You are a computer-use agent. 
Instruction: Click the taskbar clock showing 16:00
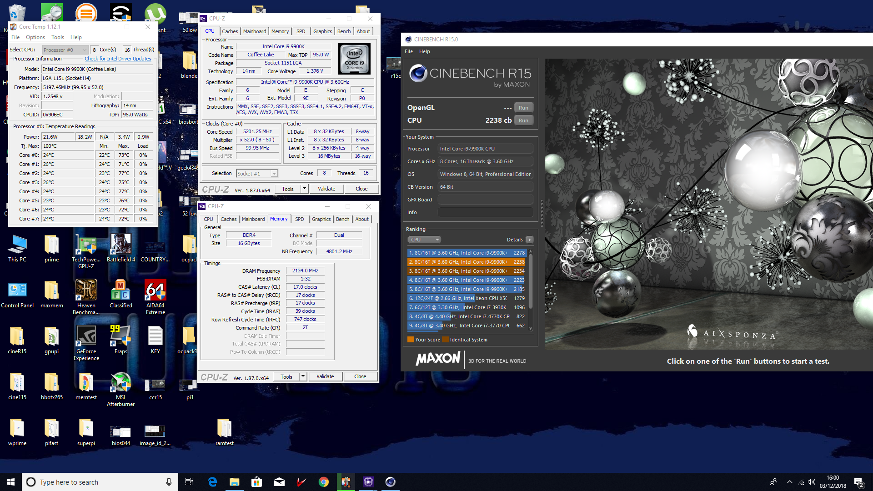point(833,482)
